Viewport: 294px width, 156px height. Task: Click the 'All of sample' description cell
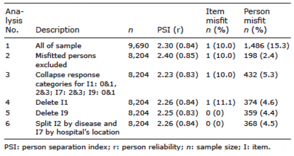[x=58, y=46]
